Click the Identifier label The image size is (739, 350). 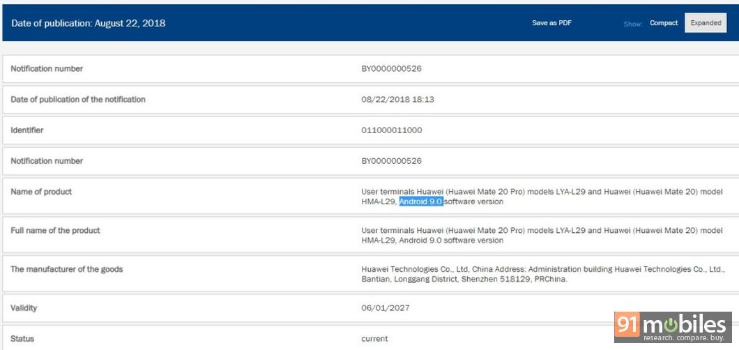[27, 130]
